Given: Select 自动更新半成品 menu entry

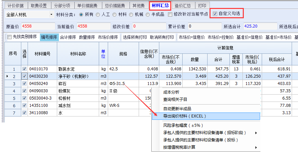Looking at the screenshot, I should pos(177,109).
